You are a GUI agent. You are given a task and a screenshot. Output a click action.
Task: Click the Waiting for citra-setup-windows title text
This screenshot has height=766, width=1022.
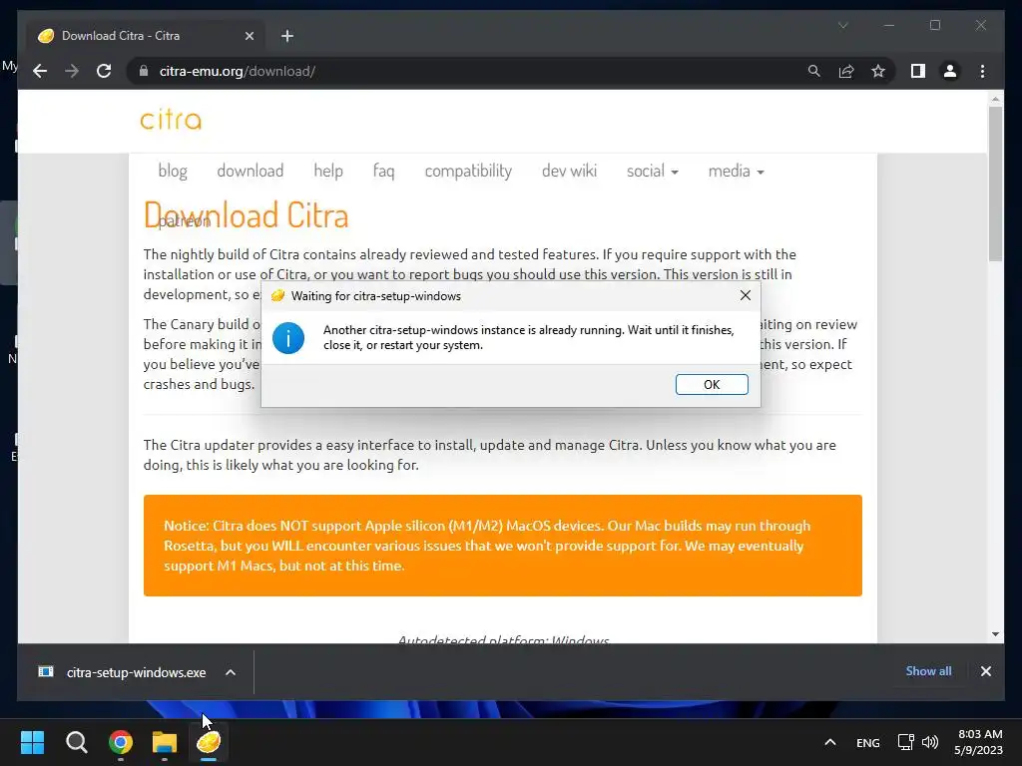pyautogui.click(x=376, y=295)
